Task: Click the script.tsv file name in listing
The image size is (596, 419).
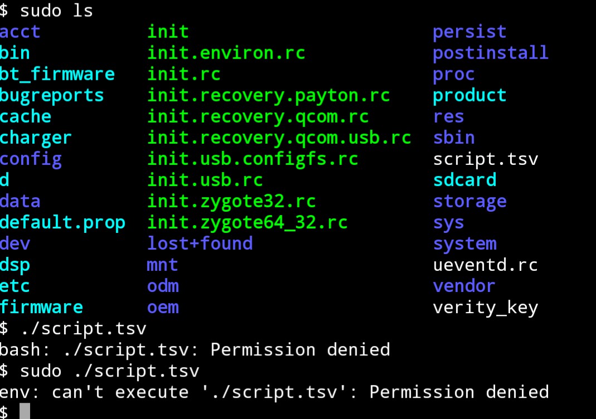Action: click(x=485, y=159)
